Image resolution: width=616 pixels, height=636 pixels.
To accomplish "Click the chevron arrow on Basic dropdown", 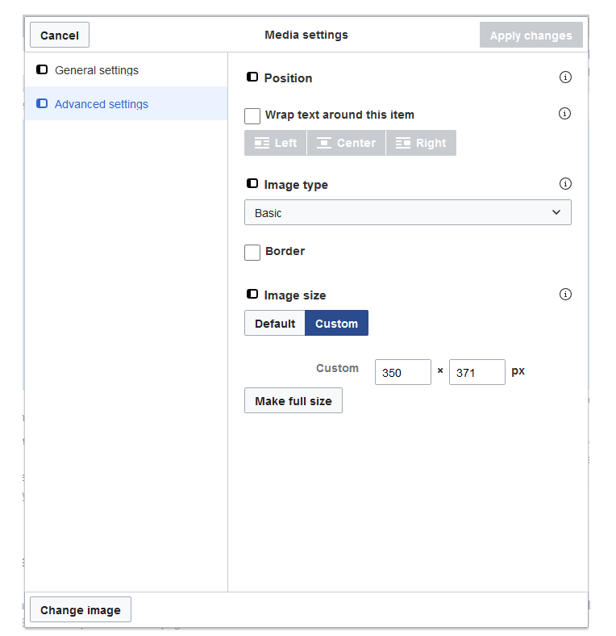I will 556,212.
